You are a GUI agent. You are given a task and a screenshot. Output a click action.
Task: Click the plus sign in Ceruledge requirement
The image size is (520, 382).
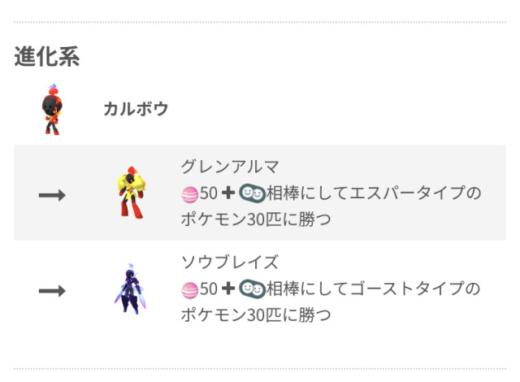pos(227,289)
